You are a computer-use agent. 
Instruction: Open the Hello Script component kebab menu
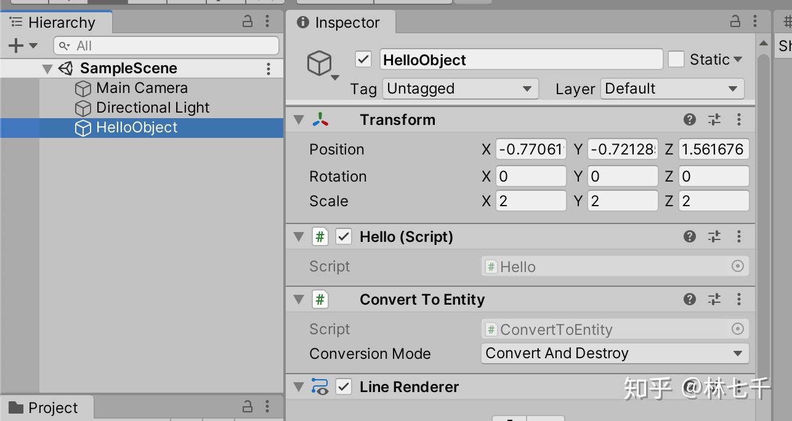[x=739, y=236]
